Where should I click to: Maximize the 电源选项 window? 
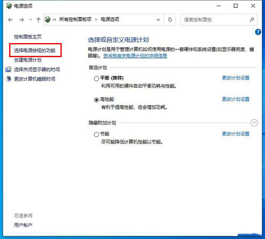pos(236,6)
